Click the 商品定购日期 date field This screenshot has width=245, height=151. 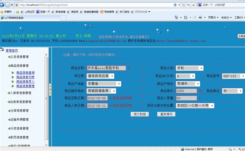point(97,98)
